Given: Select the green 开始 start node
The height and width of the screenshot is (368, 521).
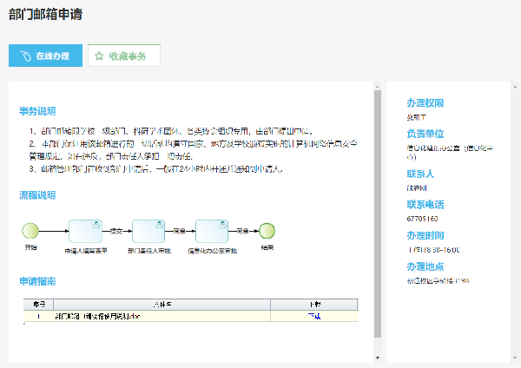Looking at the screenshot, I should coord(31,231).
